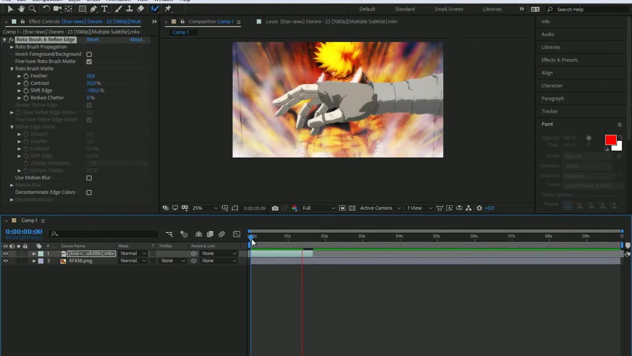
Task: Open the Full resolution dropdown
Action: 318,208
